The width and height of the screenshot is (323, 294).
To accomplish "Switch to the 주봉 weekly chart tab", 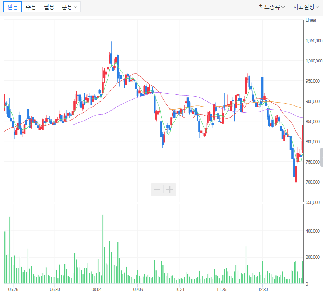I will [31, 7].
